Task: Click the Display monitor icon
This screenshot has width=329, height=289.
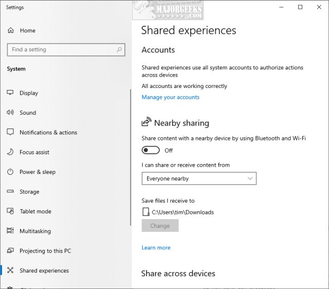Action: [x=10, y=93]
